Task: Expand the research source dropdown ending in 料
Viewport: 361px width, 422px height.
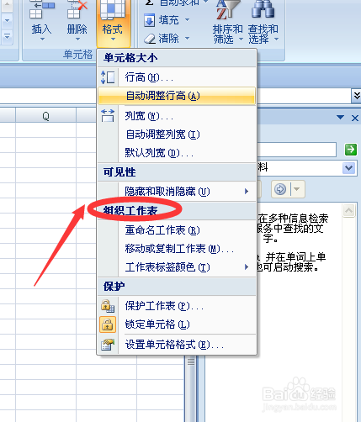Action: point(348,168)
